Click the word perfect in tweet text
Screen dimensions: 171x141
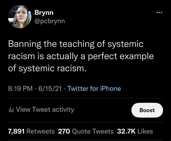[x=102, y=56]
